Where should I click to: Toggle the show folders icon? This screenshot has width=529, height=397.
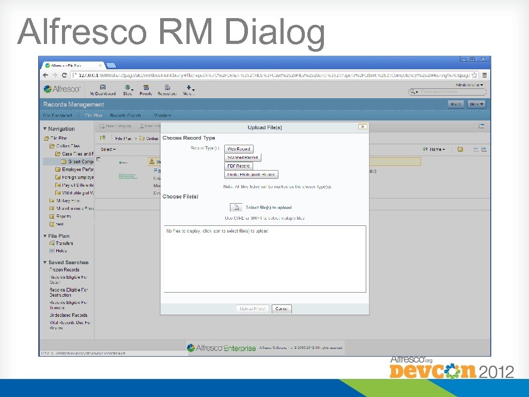[460, 149]
